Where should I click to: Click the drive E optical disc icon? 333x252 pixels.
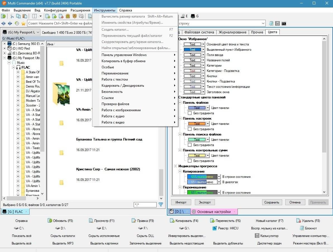point(183,16)
